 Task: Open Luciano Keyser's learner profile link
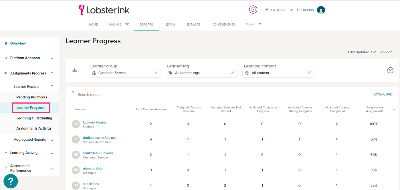point(95,122)
